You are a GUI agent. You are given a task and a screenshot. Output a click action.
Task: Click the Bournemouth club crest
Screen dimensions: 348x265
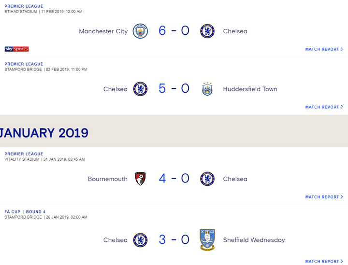click(140, 179)
